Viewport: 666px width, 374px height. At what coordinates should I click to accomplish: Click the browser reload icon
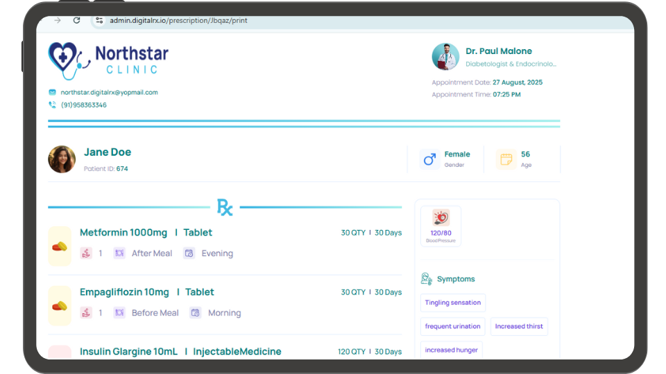tap(76, 21)
